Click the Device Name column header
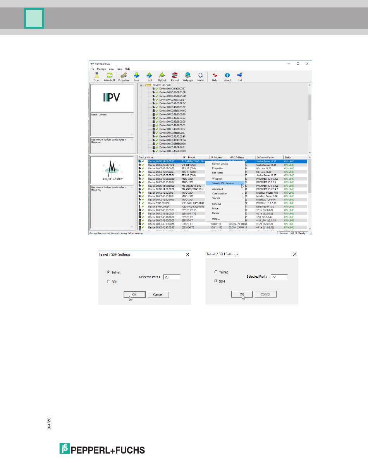 tap(160, 158)
